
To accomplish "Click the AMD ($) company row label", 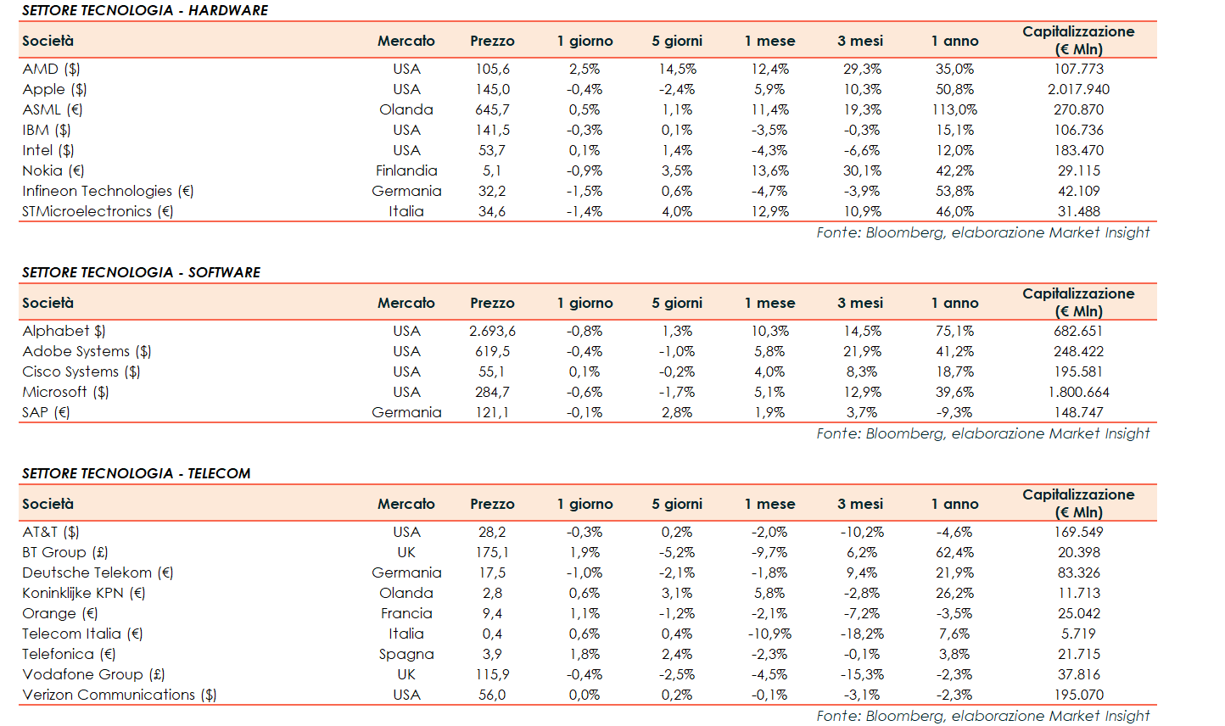I will tap(51, 69).
